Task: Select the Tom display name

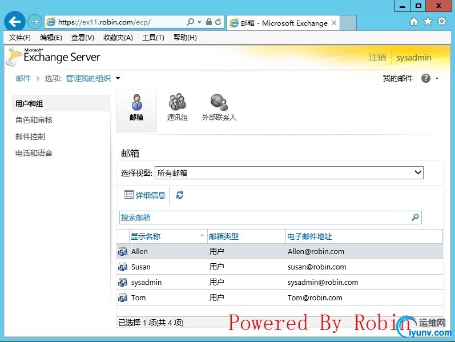Action: tap(138, 297)
